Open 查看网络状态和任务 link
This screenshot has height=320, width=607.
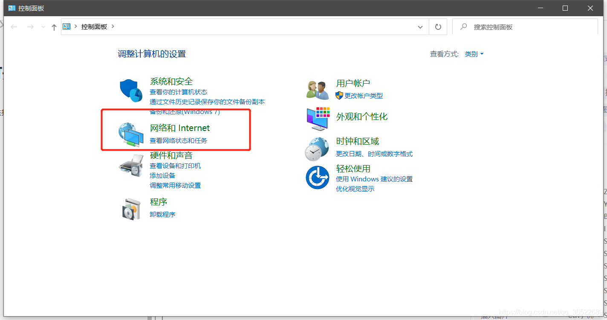178,140
